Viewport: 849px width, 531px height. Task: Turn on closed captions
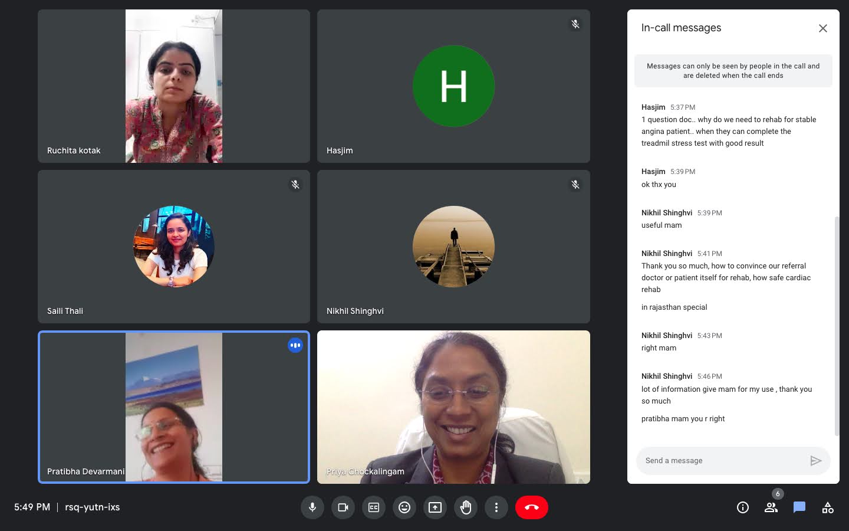coord(374,507)
